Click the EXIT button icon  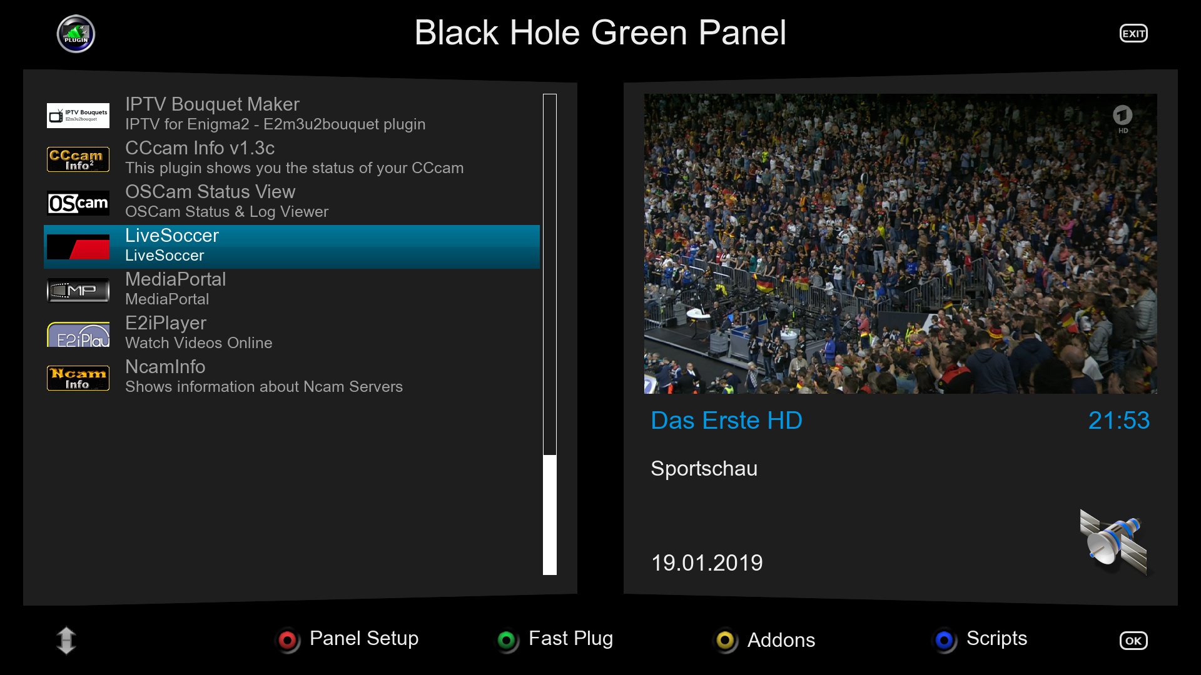(1133, 34)
